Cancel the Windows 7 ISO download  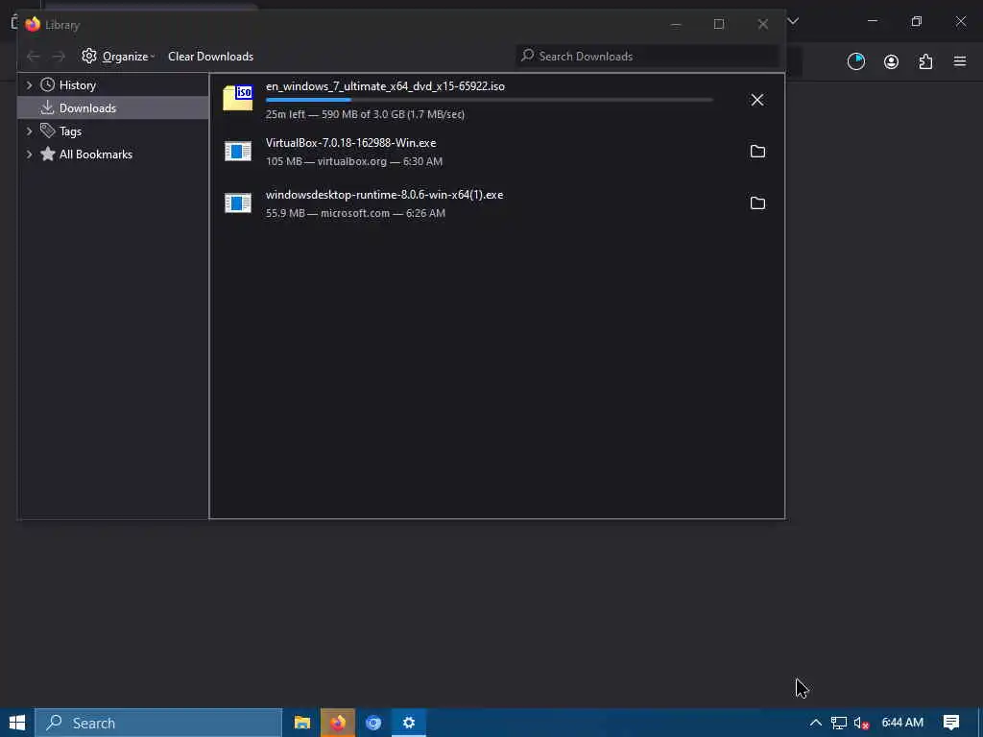pos(756,100)
